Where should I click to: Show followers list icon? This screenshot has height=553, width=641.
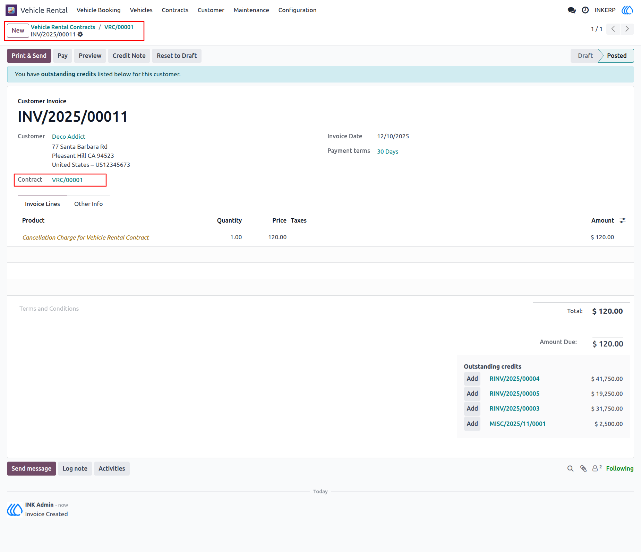pyautogui.click(x=597, y=468)
